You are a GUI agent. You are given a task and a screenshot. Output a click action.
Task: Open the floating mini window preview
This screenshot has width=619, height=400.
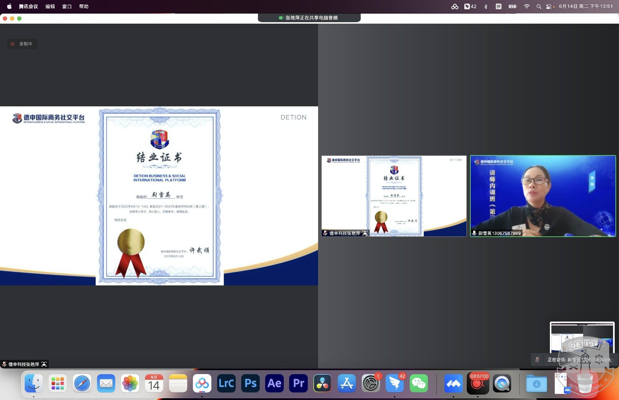[582, 337]
